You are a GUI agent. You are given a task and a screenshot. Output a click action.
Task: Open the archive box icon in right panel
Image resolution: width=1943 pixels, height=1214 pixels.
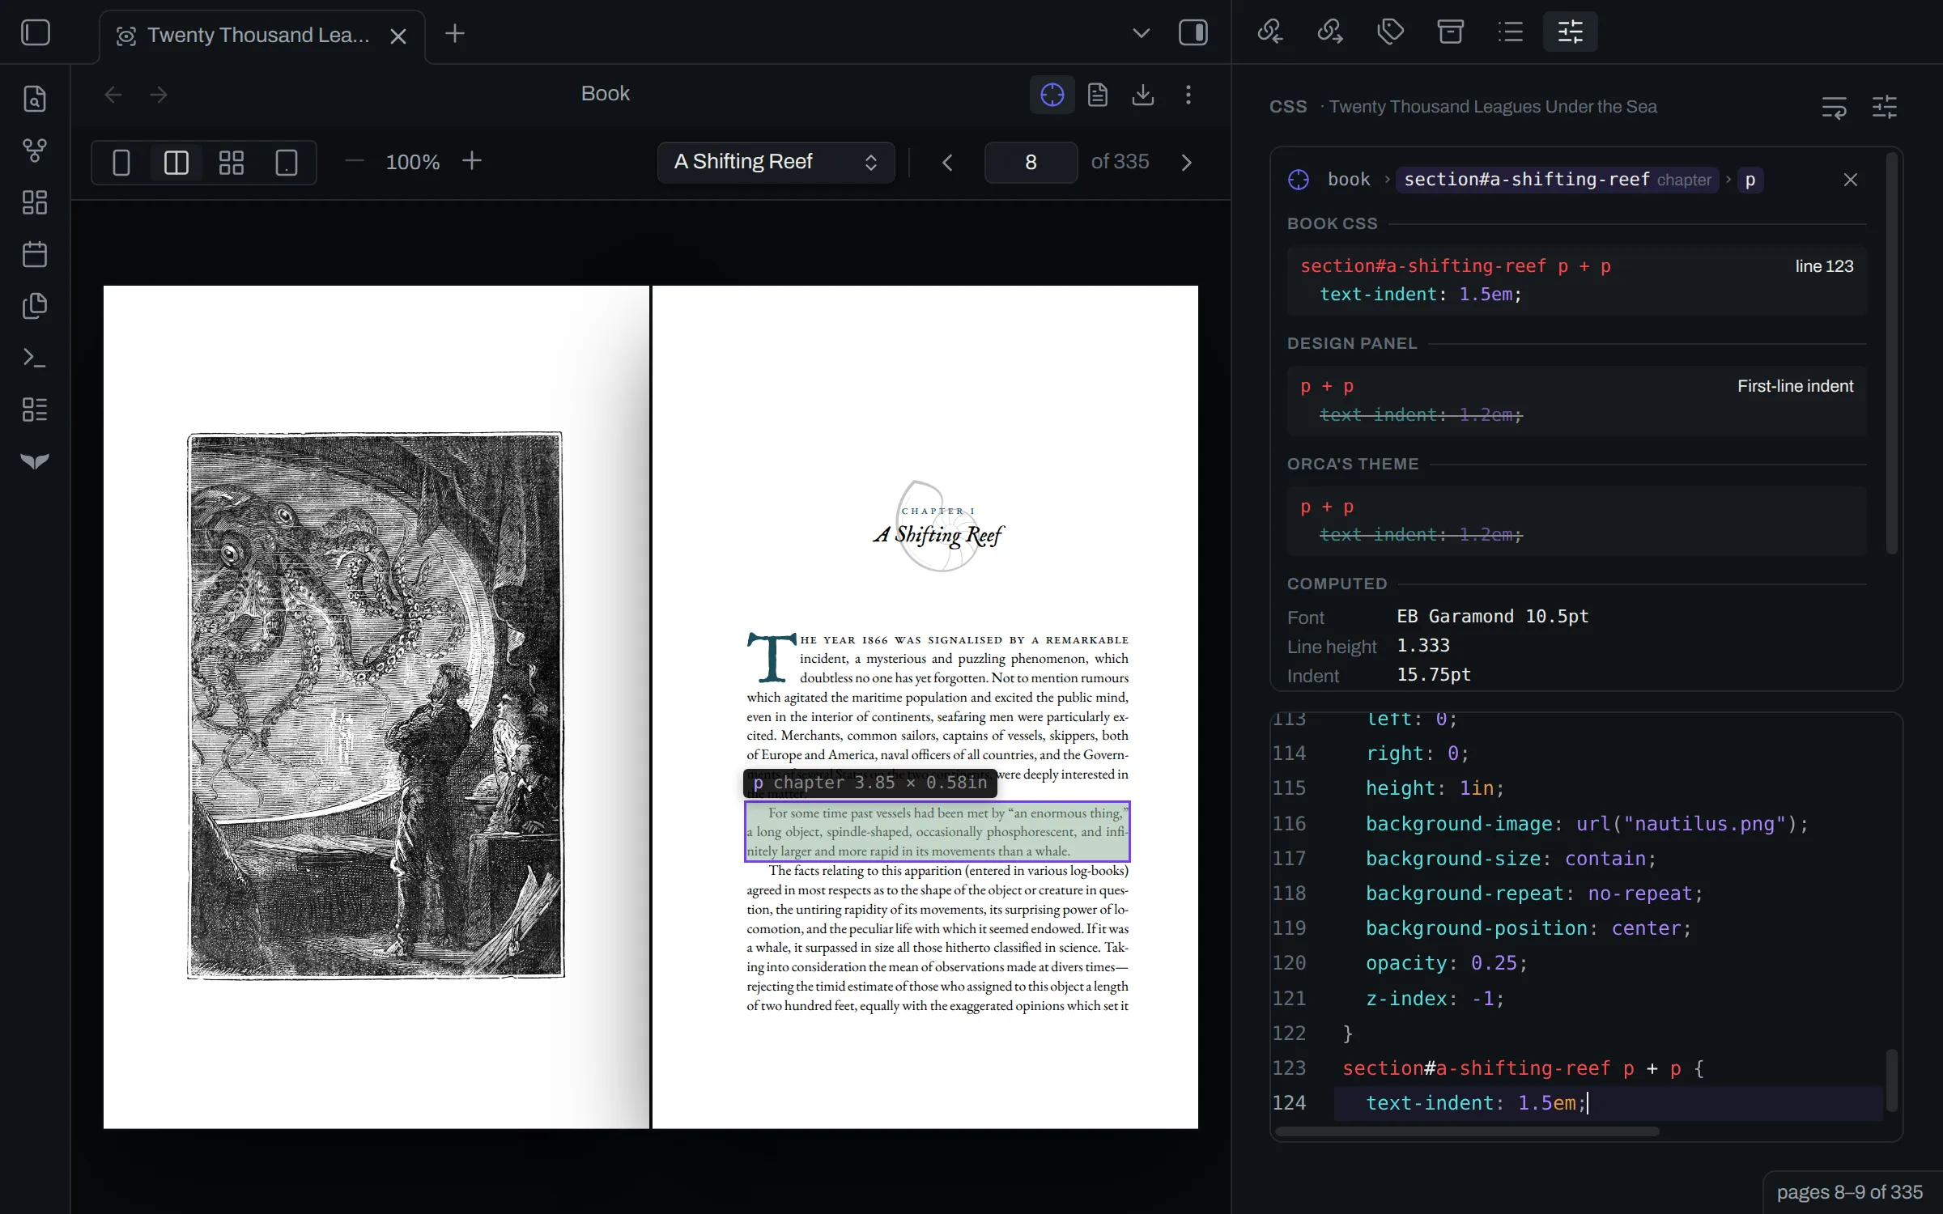pos(1450,32)
